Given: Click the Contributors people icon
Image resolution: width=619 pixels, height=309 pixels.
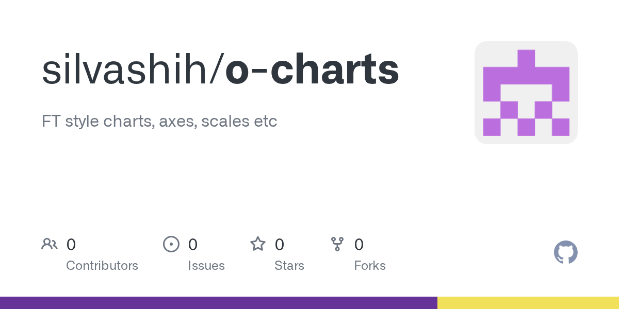Looking at the screenshot, I should (x=50, y=244).
